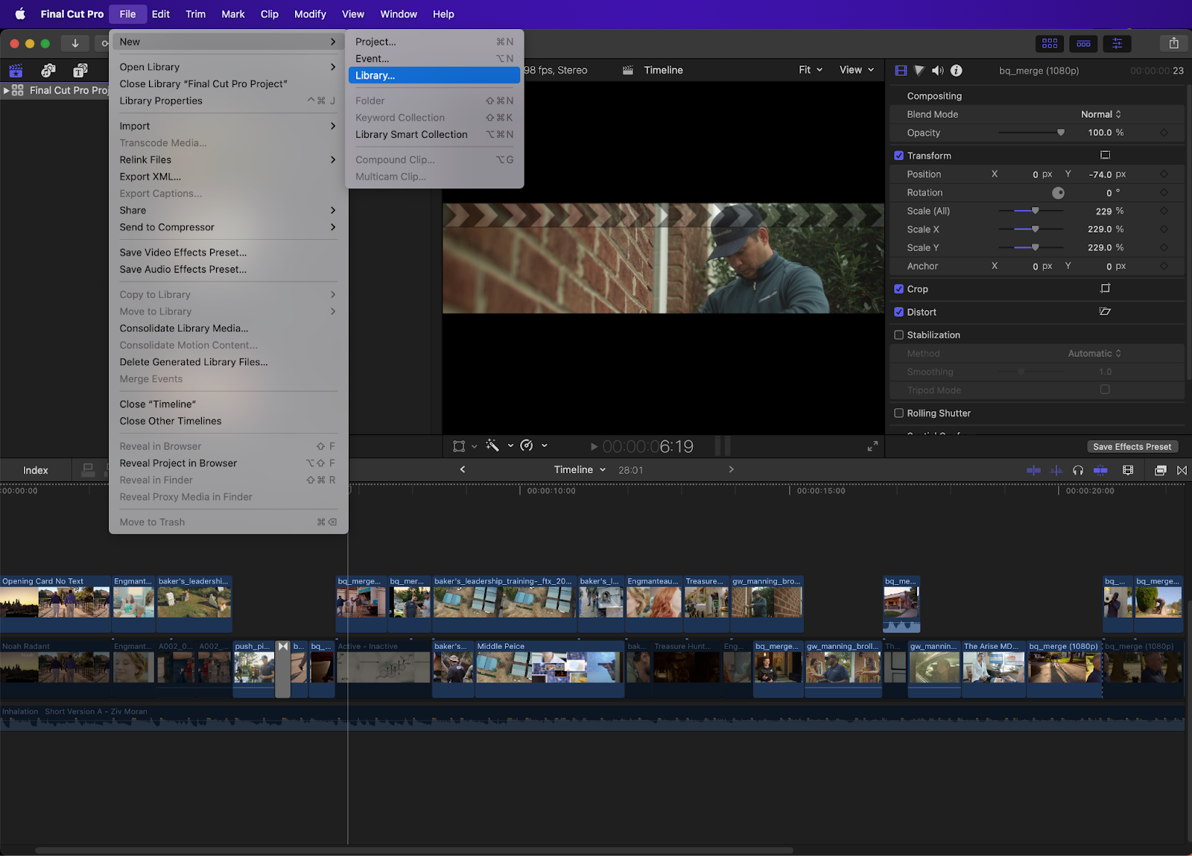Select Export XML... menu item

click(x=228, y=177)
